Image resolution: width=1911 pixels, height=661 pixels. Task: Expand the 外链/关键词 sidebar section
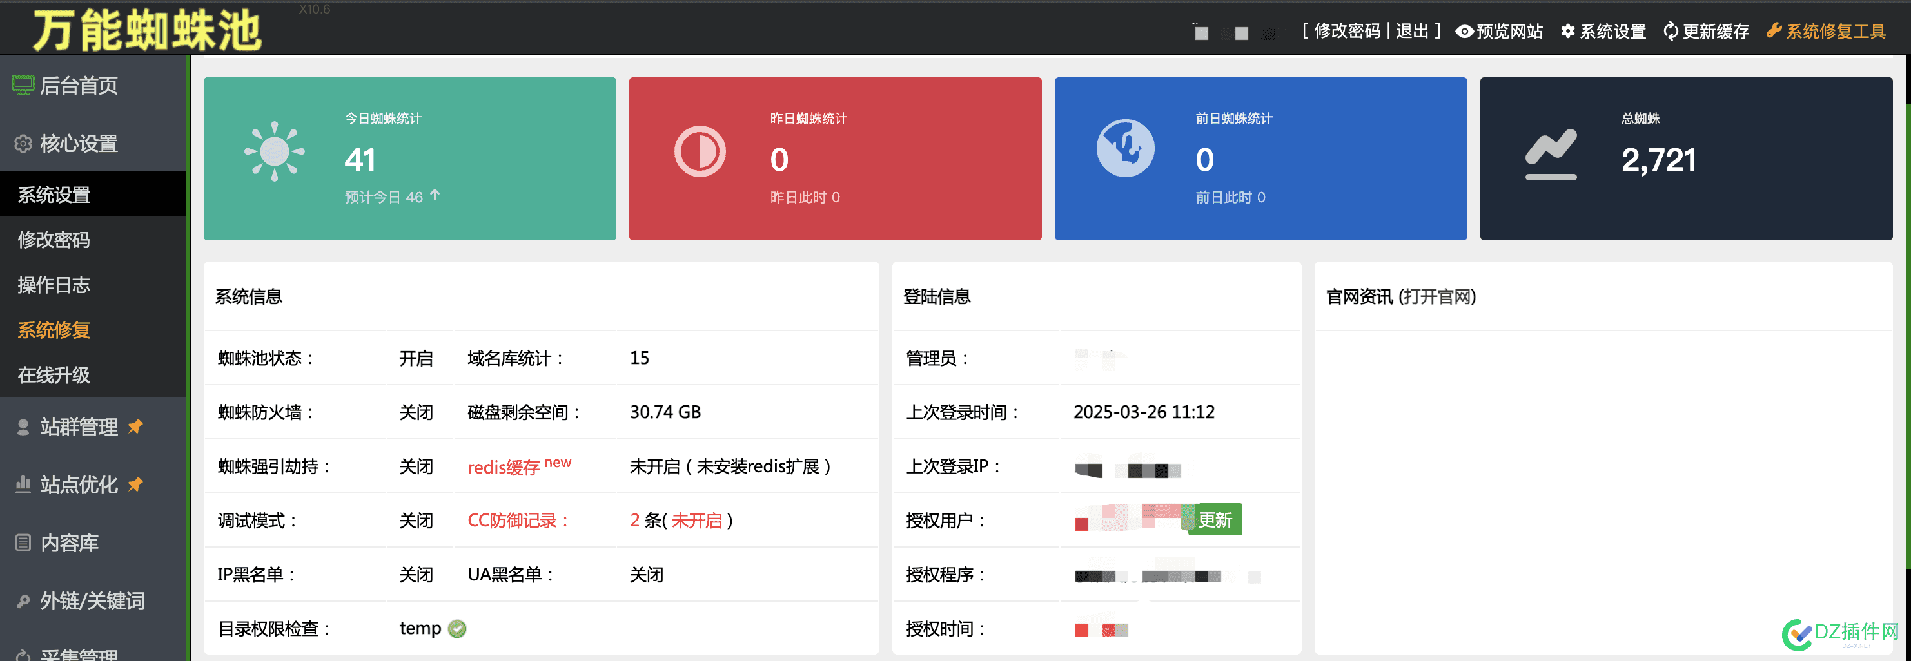click(x=93, y=601)
